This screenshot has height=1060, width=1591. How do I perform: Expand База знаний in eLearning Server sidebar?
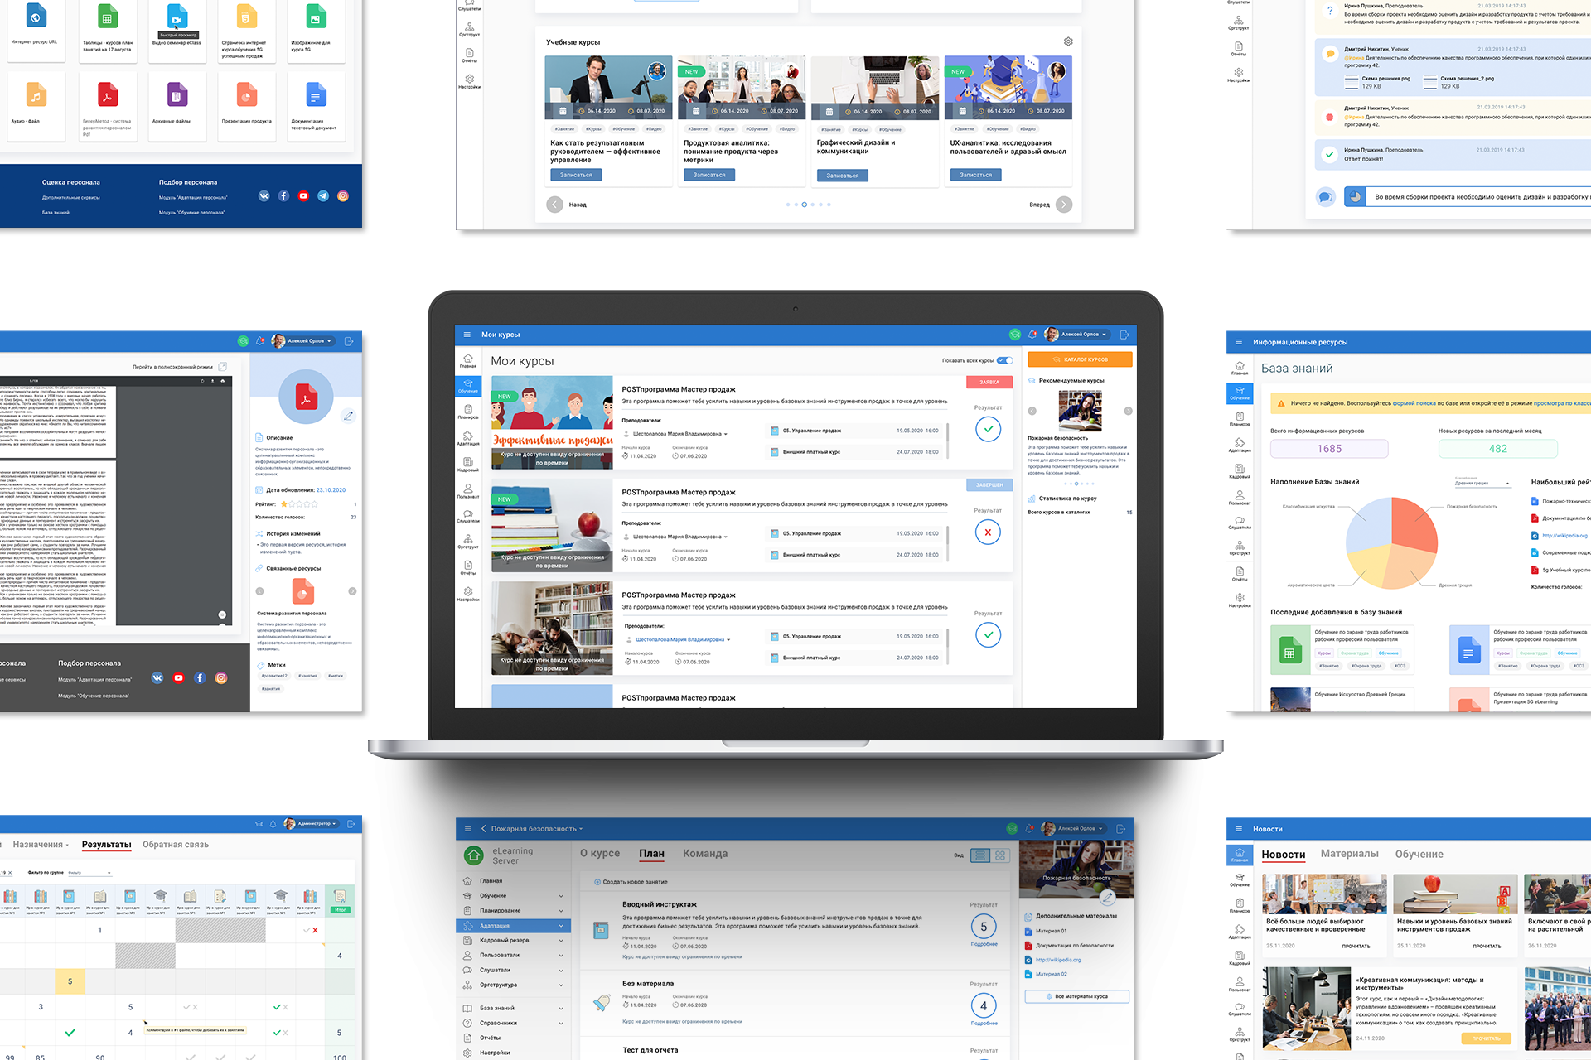561,1009
